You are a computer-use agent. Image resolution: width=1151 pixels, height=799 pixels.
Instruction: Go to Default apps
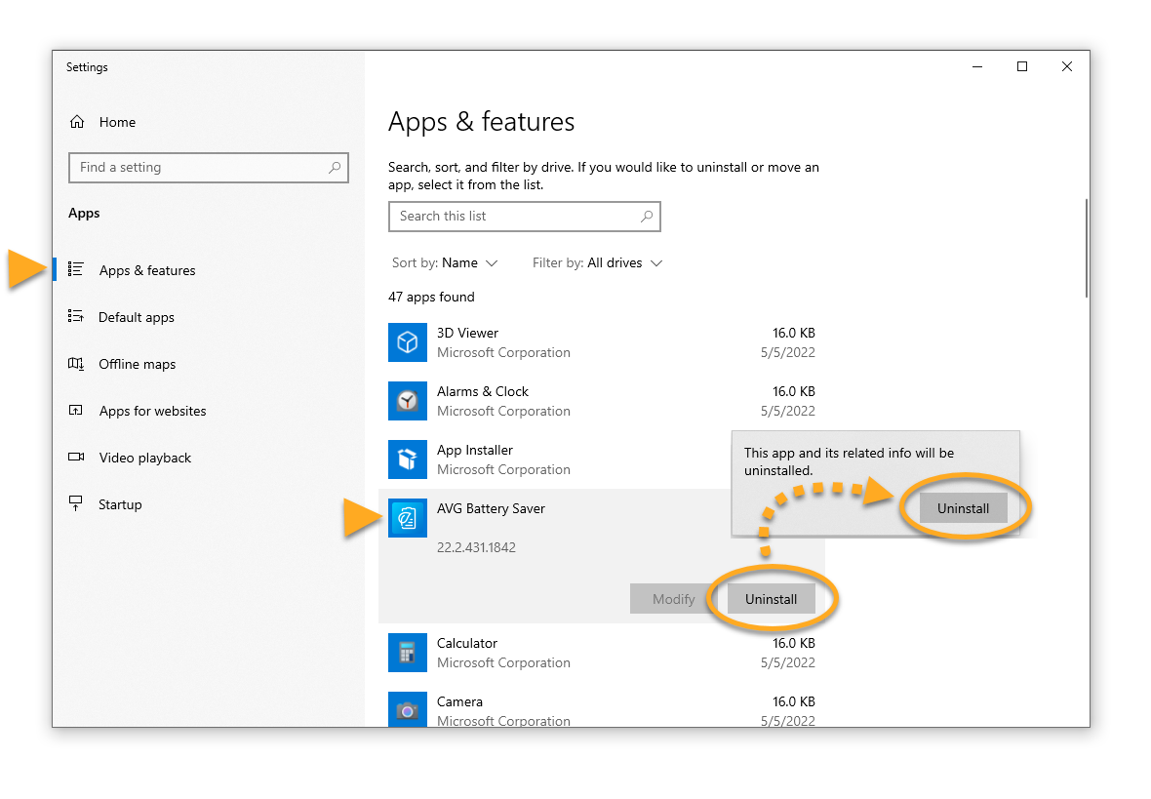(136, 317)
